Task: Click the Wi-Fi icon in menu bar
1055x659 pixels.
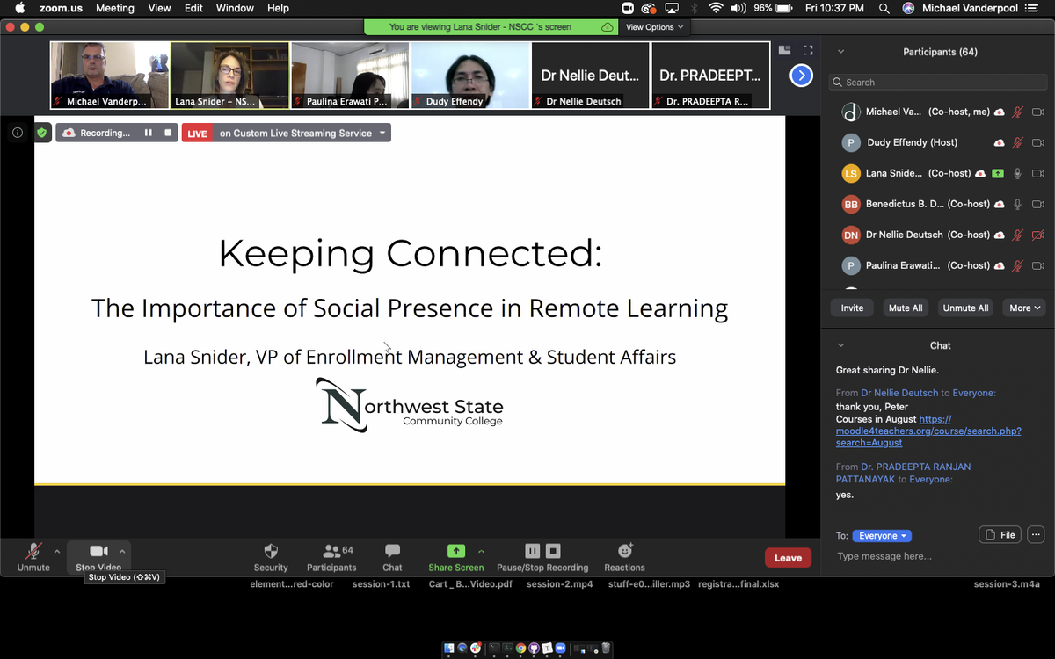Action: [716, 8]
